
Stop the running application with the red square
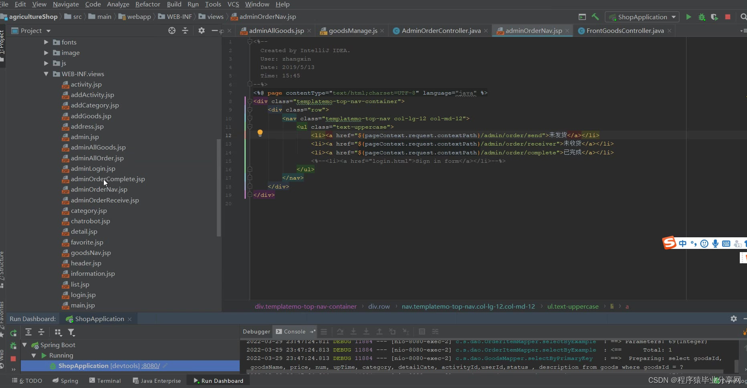point(728,17)
